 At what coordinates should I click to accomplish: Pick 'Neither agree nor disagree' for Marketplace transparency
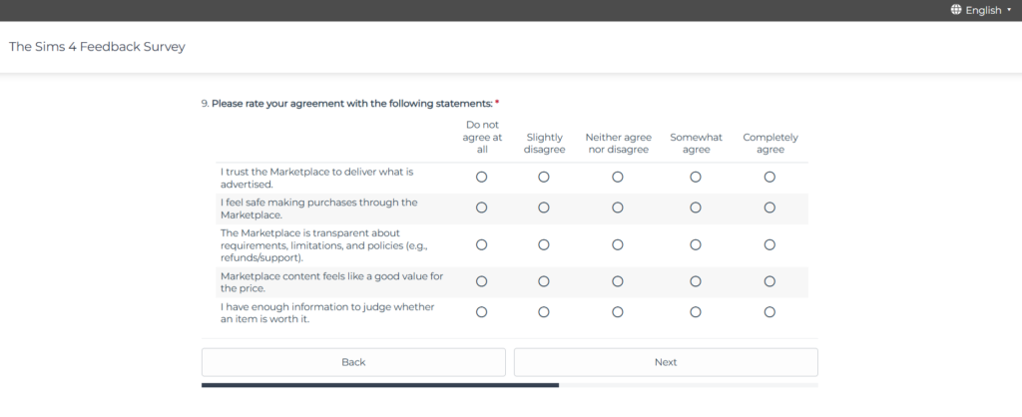(x=618, y=245)
